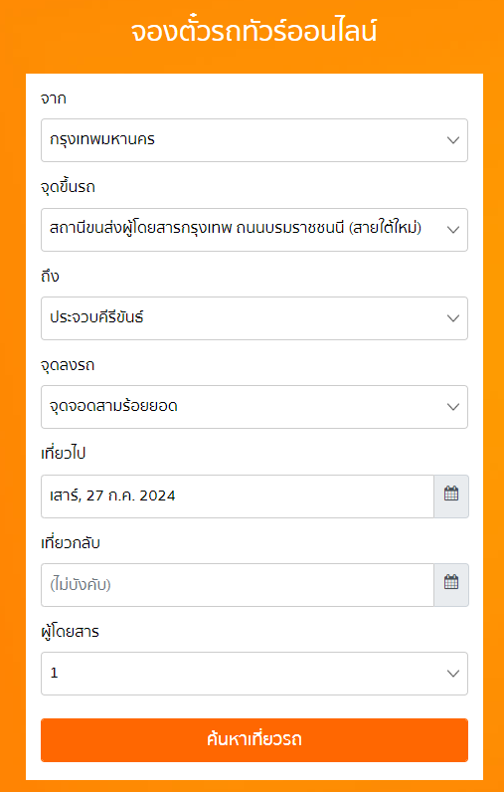Expand the จุดขึ้นรถ dropdown arrow
The image size is (504, 792).
pyautogui.click(x=453, y=230)
